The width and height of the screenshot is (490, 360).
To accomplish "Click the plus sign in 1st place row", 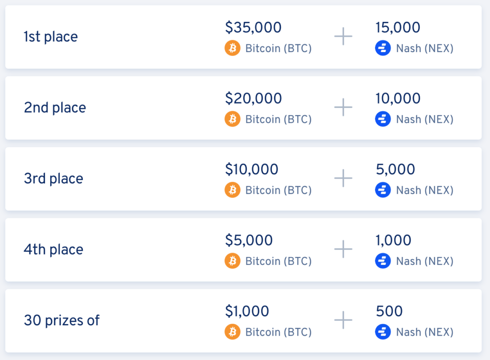I will [x=343, y=36].
